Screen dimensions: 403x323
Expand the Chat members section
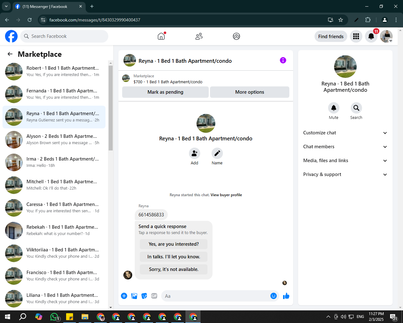click(x=345, y=147)
